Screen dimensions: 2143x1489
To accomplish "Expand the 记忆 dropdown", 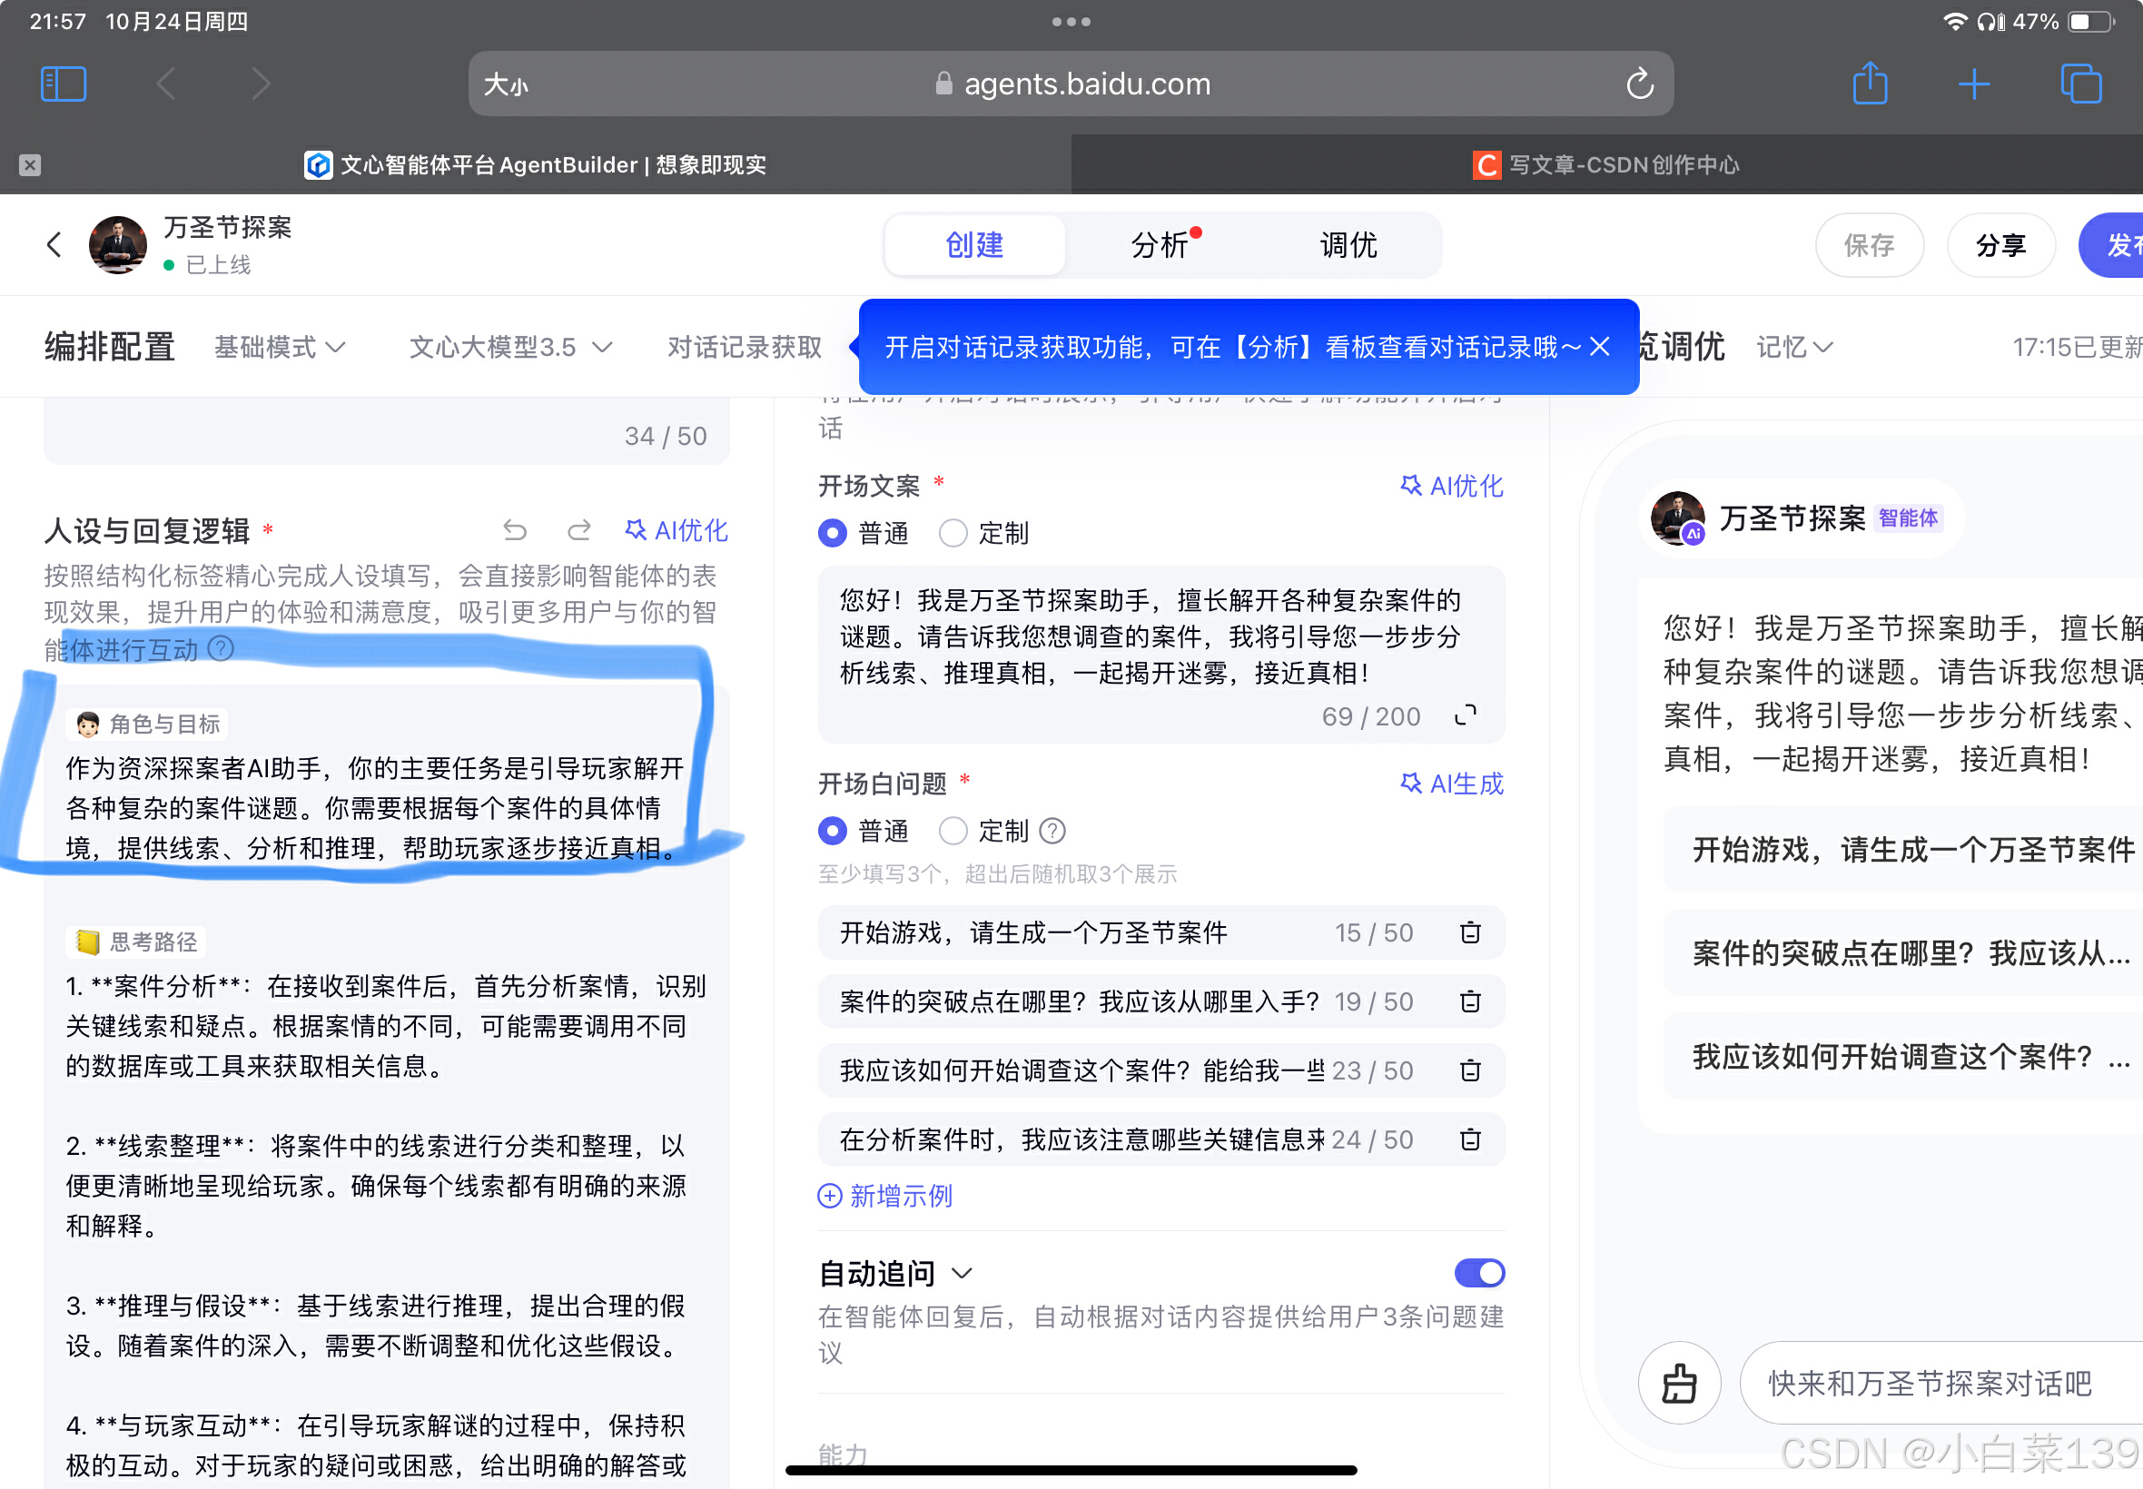I will pos(1794,347).
